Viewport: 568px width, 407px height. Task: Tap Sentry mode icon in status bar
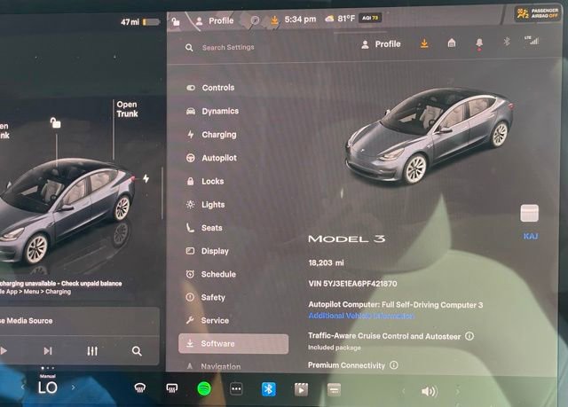point(255,20)
